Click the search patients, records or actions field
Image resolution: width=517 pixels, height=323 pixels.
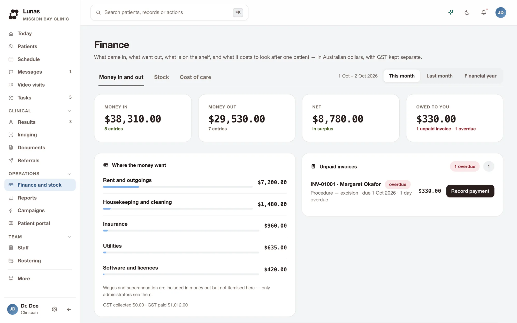pyautogui.click(x=169, y=12)
